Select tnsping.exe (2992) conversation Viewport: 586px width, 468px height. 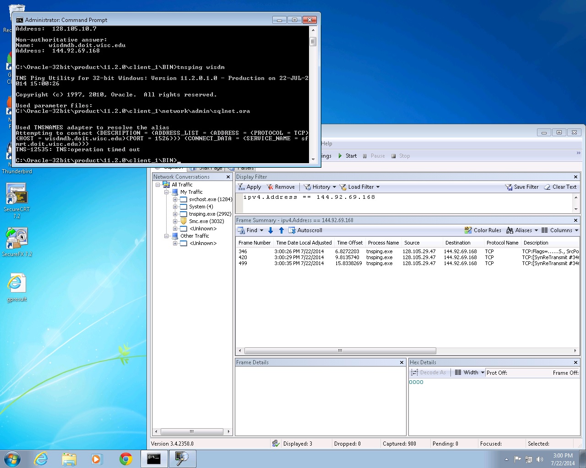[x=210, y=214]
